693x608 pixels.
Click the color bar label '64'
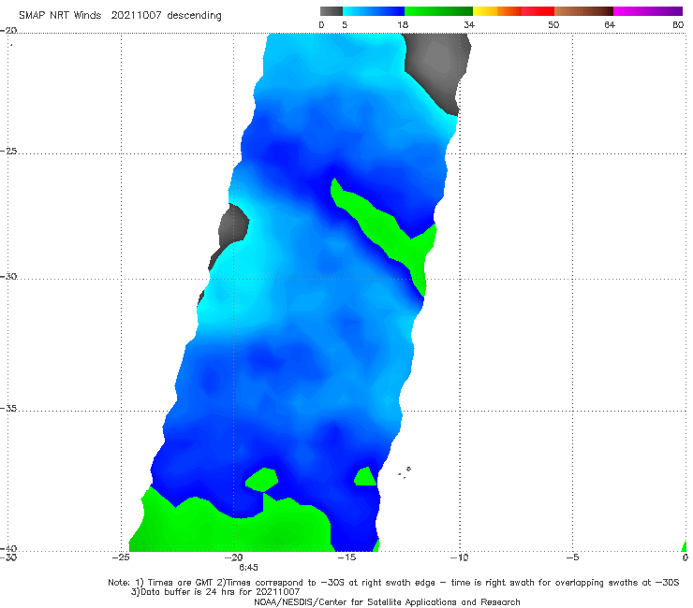coord(610,25)
